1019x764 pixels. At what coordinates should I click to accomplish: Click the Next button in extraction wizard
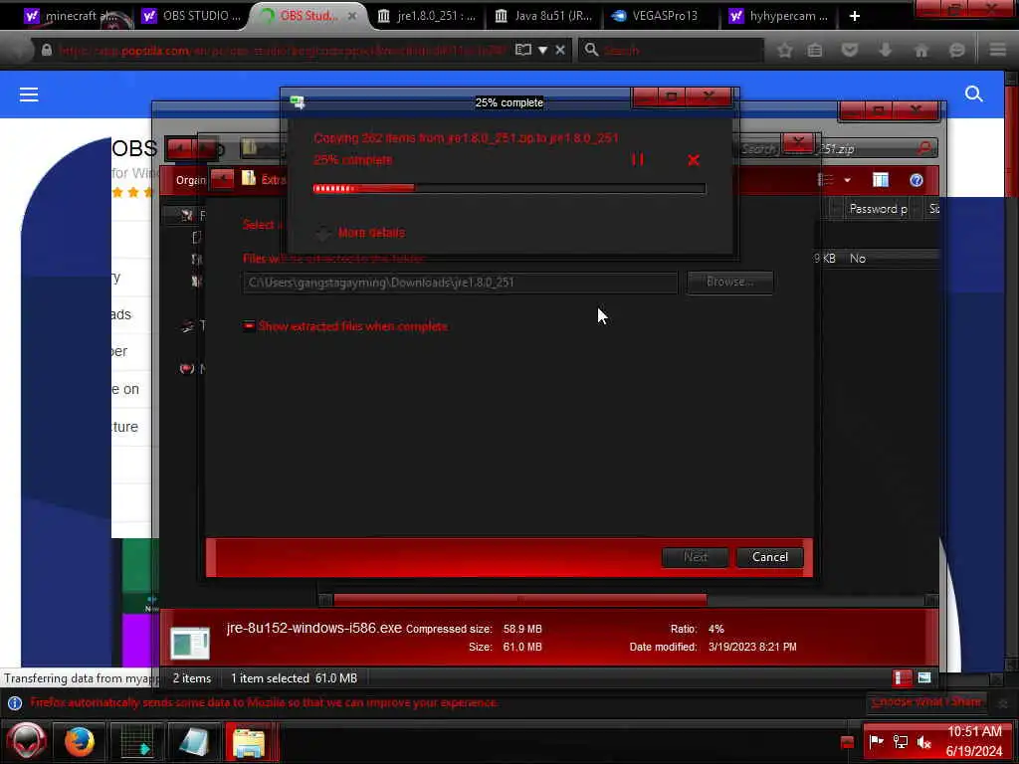695,557
